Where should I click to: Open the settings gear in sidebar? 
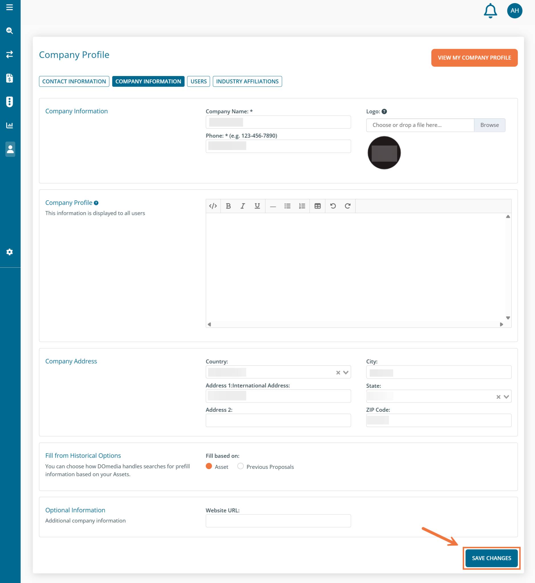point(10,252)
